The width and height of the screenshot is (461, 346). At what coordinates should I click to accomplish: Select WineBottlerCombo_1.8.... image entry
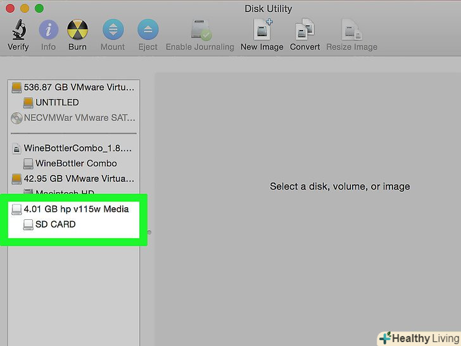(73, 148)
